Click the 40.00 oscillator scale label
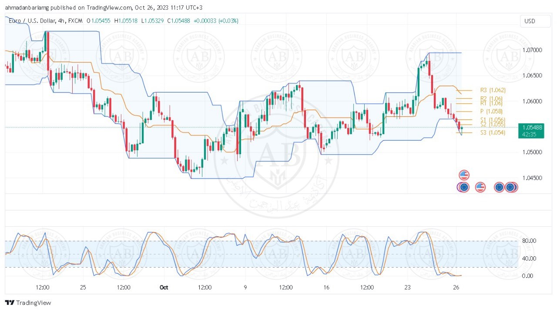Screen dimensions: 557x311 click(x=529, y=258)
